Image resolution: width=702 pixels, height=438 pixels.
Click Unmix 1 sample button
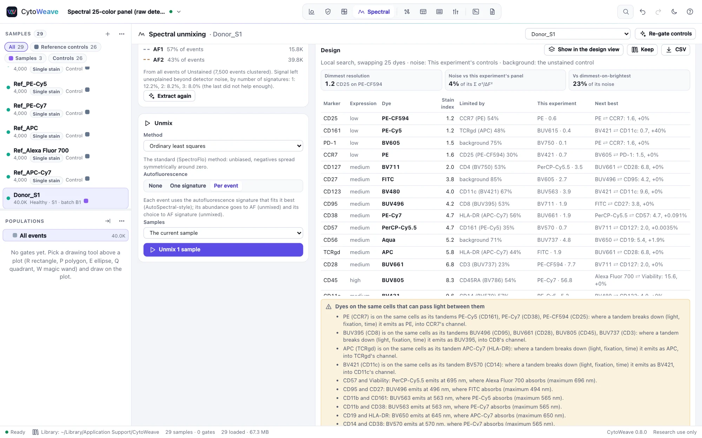pos(223,249)
